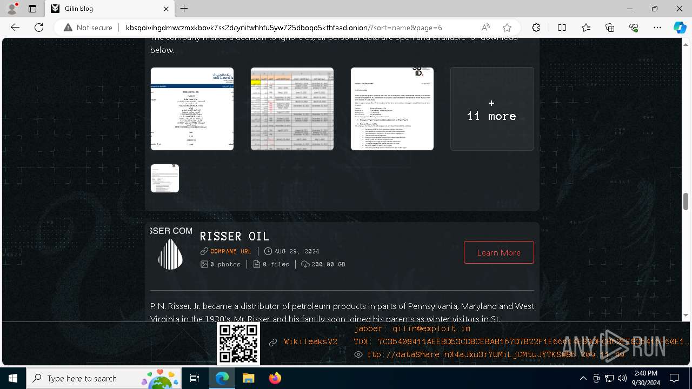The image size is (692, 389).
Task: Go back to the previous page
Action: tap(15, 28)
